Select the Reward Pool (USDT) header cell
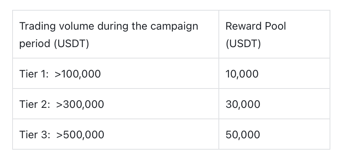Screen dimensions: 341x158 pyautogui.click(x=274, y=34)
